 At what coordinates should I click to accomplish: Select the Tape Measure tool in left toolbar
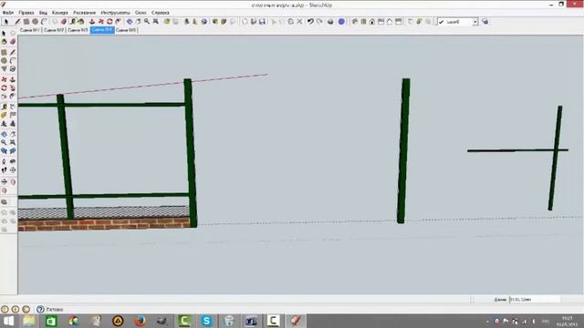(4, 107)
